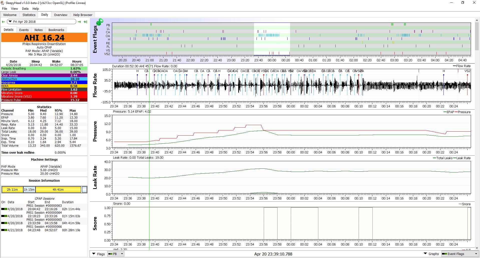The height and width of the screenshot is (258, 480).
Task: Toggle session 4/21/2018 04:23:48 on/off
Action: tap(4, 230)
